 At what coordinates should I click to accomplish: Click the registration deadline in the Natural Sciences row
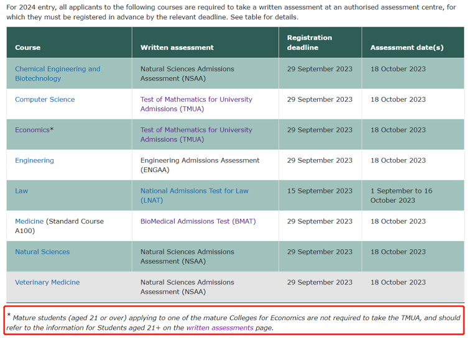tap(320, 252)
